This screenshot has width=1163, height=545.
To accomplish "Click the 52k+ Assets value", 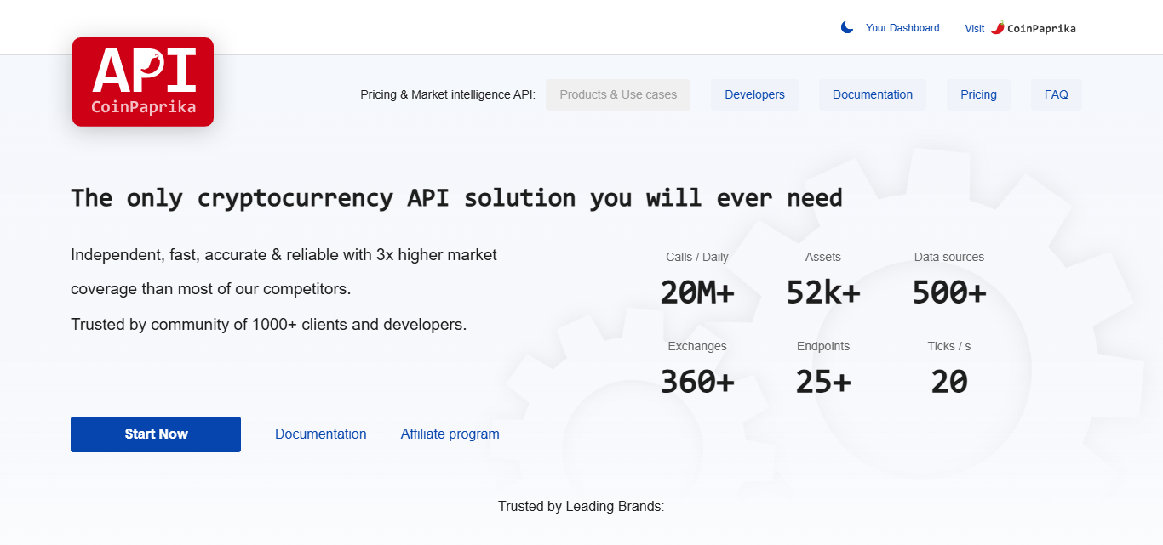I will (823, 292).
